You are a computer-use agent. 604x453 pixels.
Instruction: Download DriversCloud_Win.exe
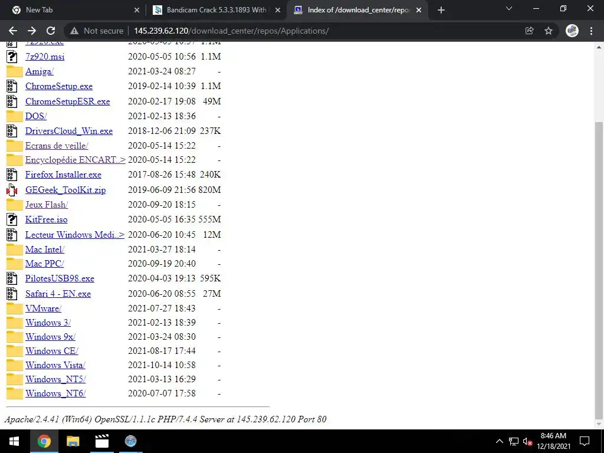69,131
